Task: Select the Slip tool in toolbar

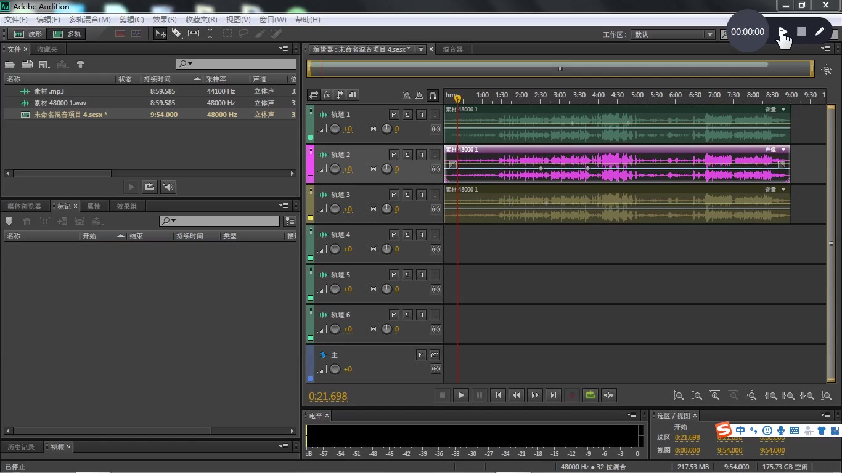Action: [x=194, y=34]
